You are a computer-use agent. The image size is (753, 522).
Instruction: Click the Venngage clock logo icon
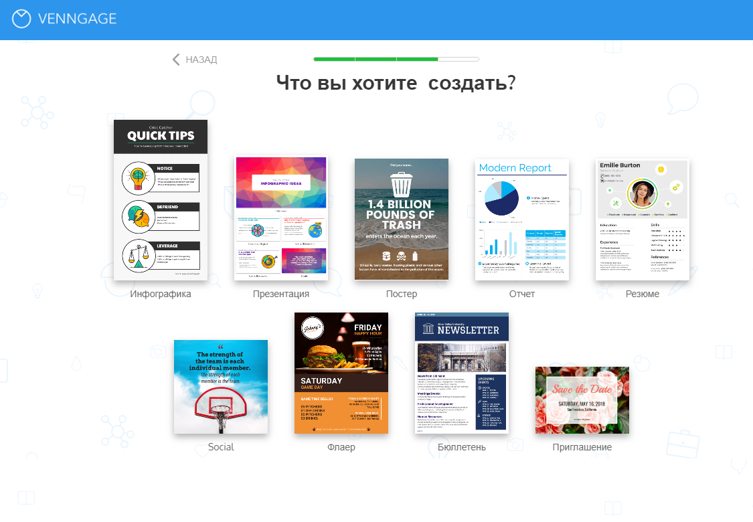coord(21,19)
